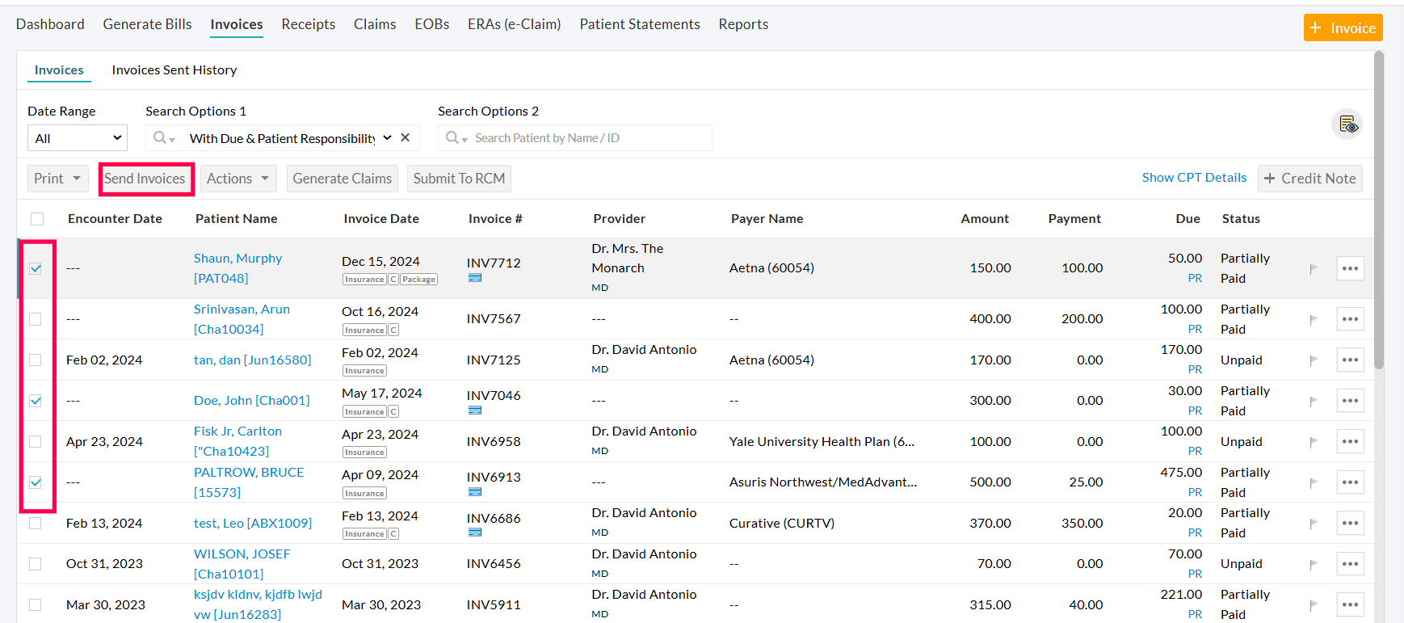Go to the Claims menu
The image size is (1404, 623).
375,24
